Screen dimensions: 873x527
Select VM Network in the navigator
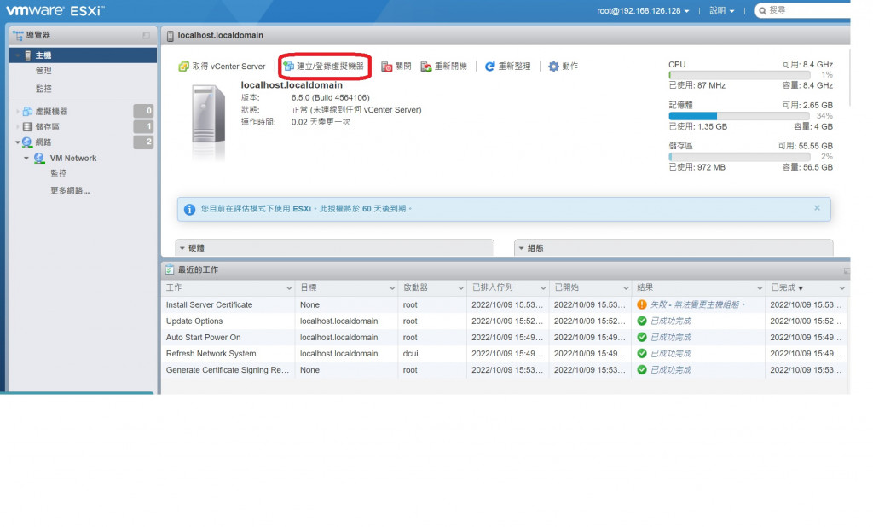pyautogui.click(x=73, y=159)
